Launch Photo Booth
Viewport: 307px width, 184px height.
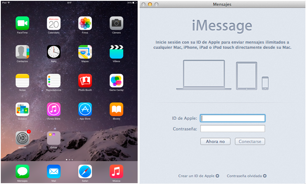click(x=85, y=81)
